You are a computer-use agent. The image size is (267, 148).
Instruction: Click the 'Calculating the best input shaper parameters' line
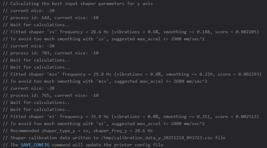pyautogui.click(x=77, y=4)
